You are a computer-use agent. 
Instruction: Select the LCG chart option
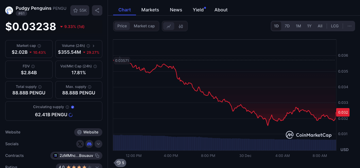click(x=334, y=26)
